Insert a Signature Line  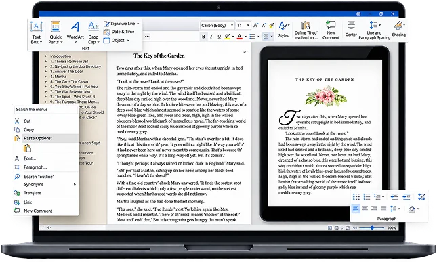tap(121, 24)
